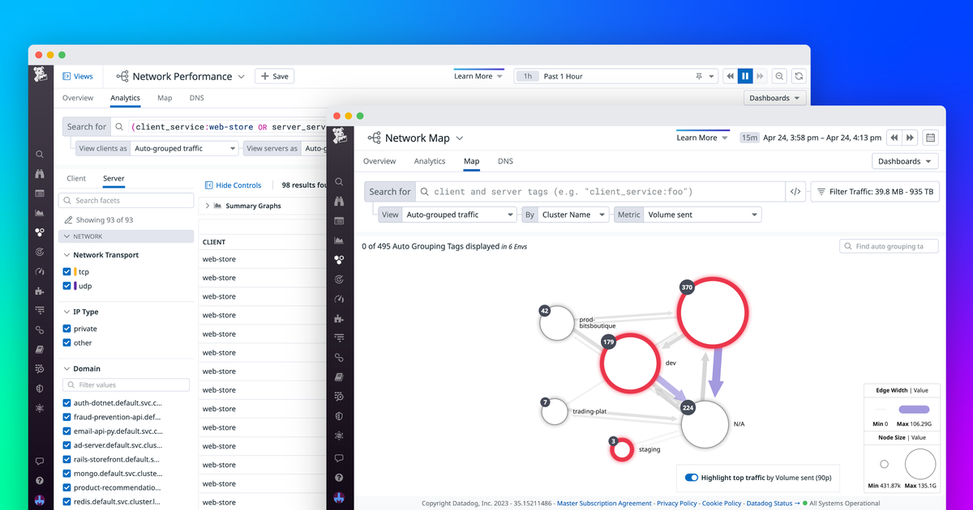Image resolution: width=973 pixels, height=510 pixels.
Task: Open search icon in Network Map sidebar
Action: pyautogui.click(x=340, y=182)
